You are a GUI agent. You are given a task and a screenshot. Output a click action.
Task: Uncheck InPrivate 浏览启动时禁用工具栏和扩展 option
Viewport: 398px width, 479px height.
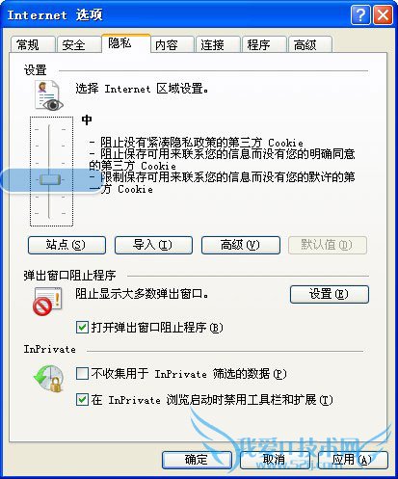pyautogui.click(x=82, y=400)
